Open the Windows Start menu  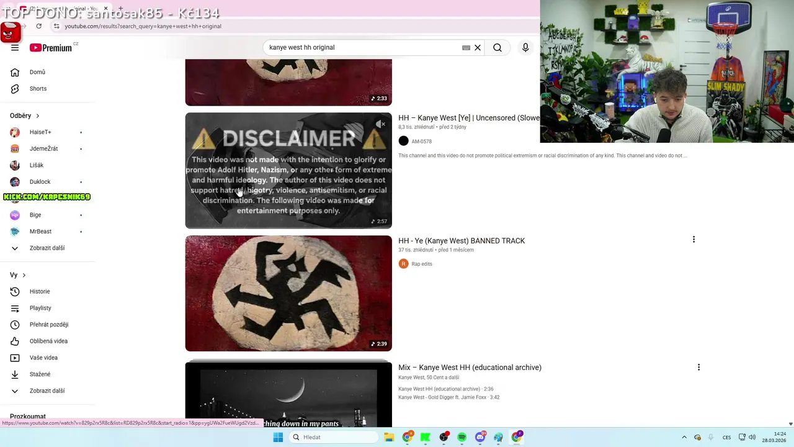point(278,437)
